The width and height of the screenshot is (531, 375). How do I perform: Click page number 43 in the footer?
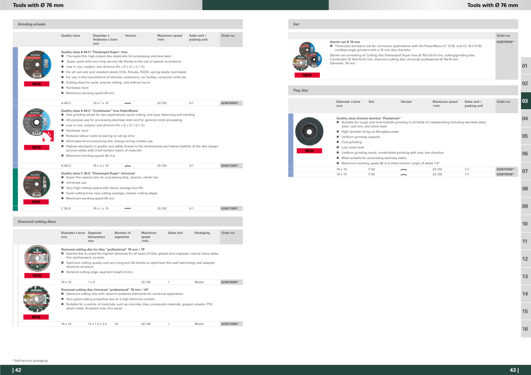514,370
